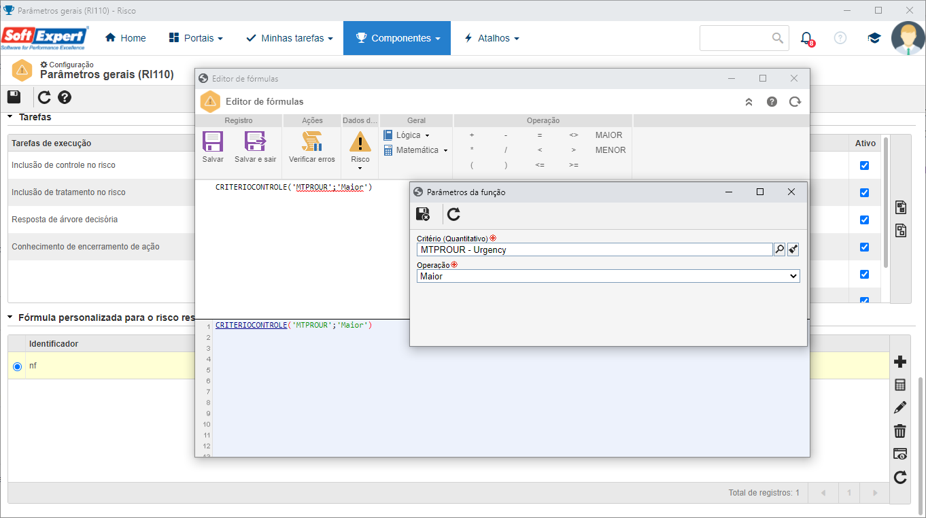Click help circle icon in top bar

tap(840, 38)
